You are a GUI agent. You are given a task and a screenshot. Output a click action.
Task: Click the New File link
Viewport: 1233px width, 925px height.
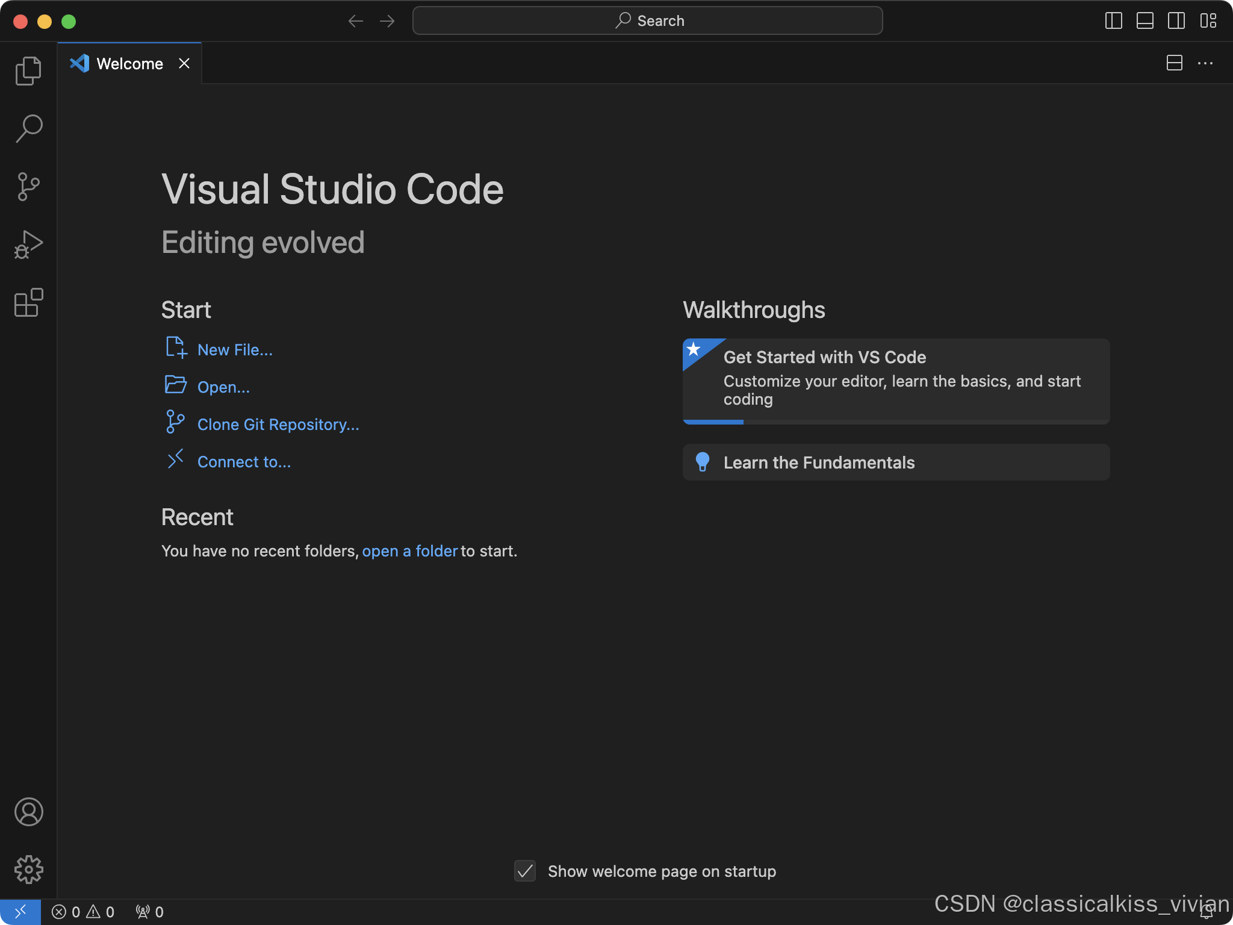pos(235,350)
